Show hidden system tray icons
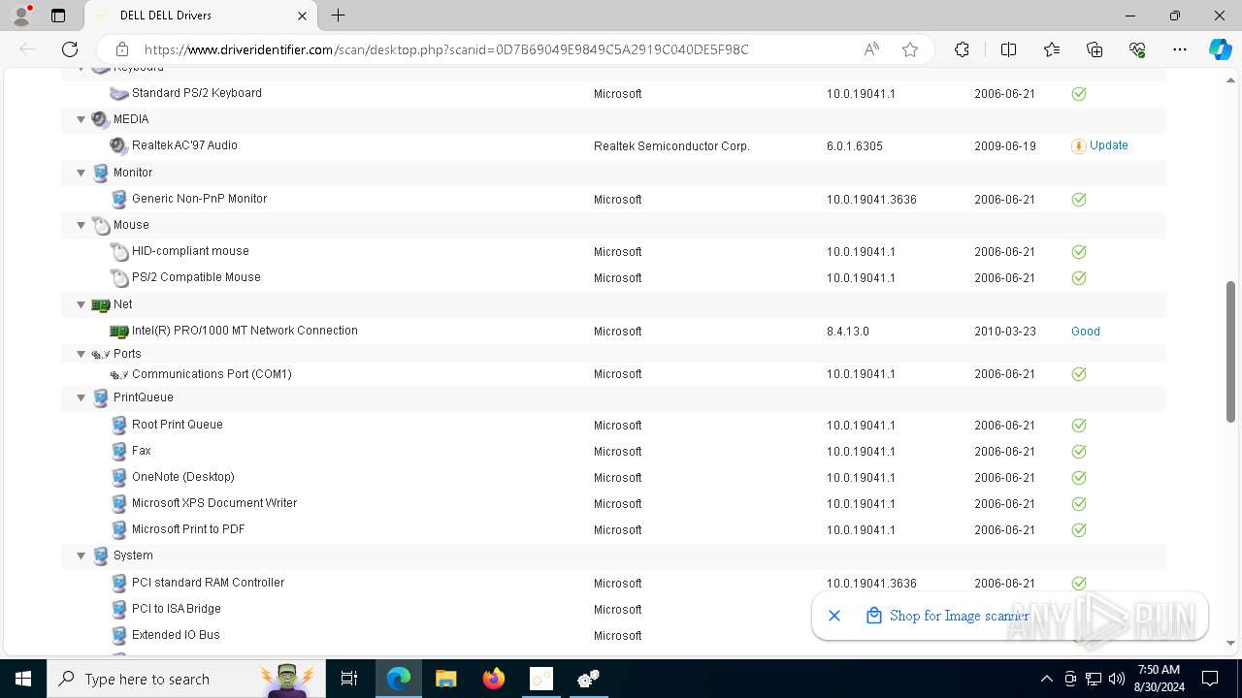 point(1046,679)
